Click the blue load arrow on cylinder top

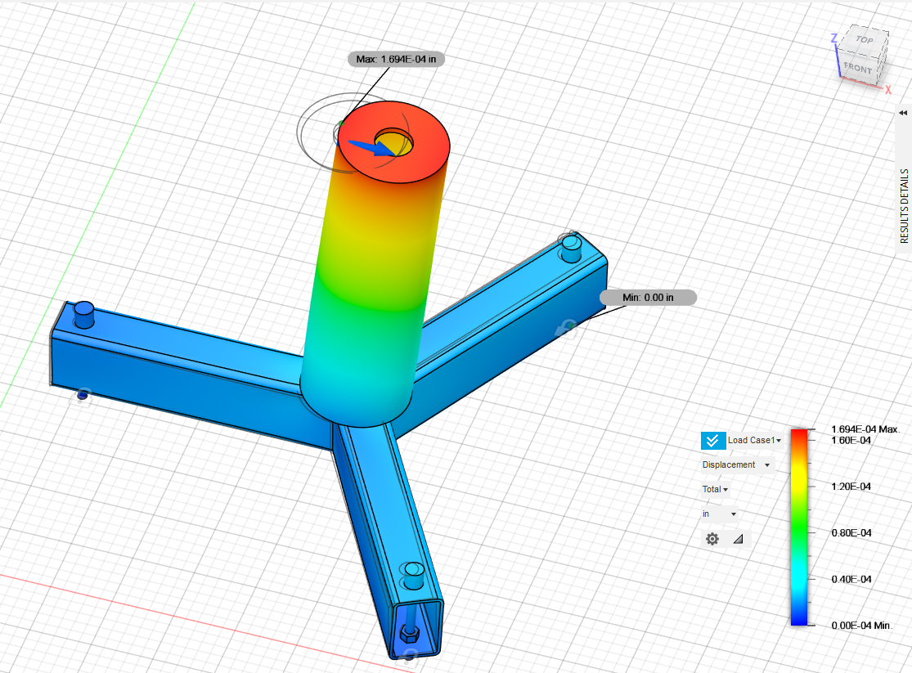[371, 148]
